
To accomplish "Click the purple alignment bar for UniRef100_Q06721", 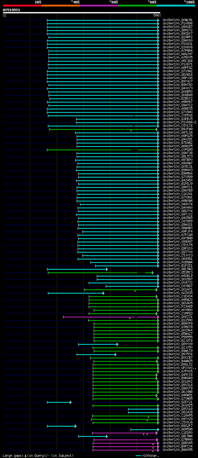I will [x=111, y=317].
